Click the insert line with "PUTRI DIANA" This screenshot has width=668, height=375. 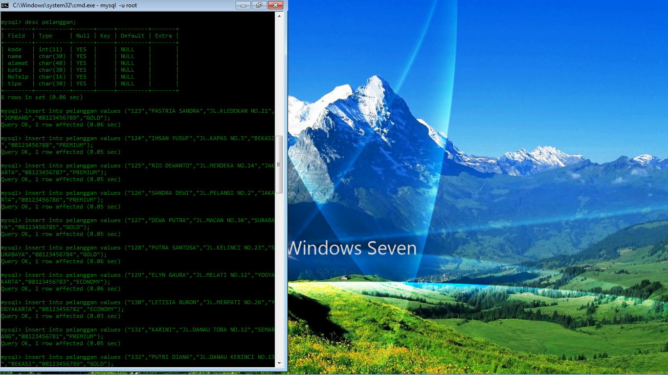tap(138, 357)
